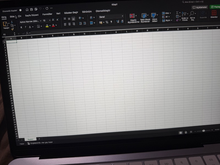Activate the Format Painter brush
The image size is (220, 165).
[12, 29]
